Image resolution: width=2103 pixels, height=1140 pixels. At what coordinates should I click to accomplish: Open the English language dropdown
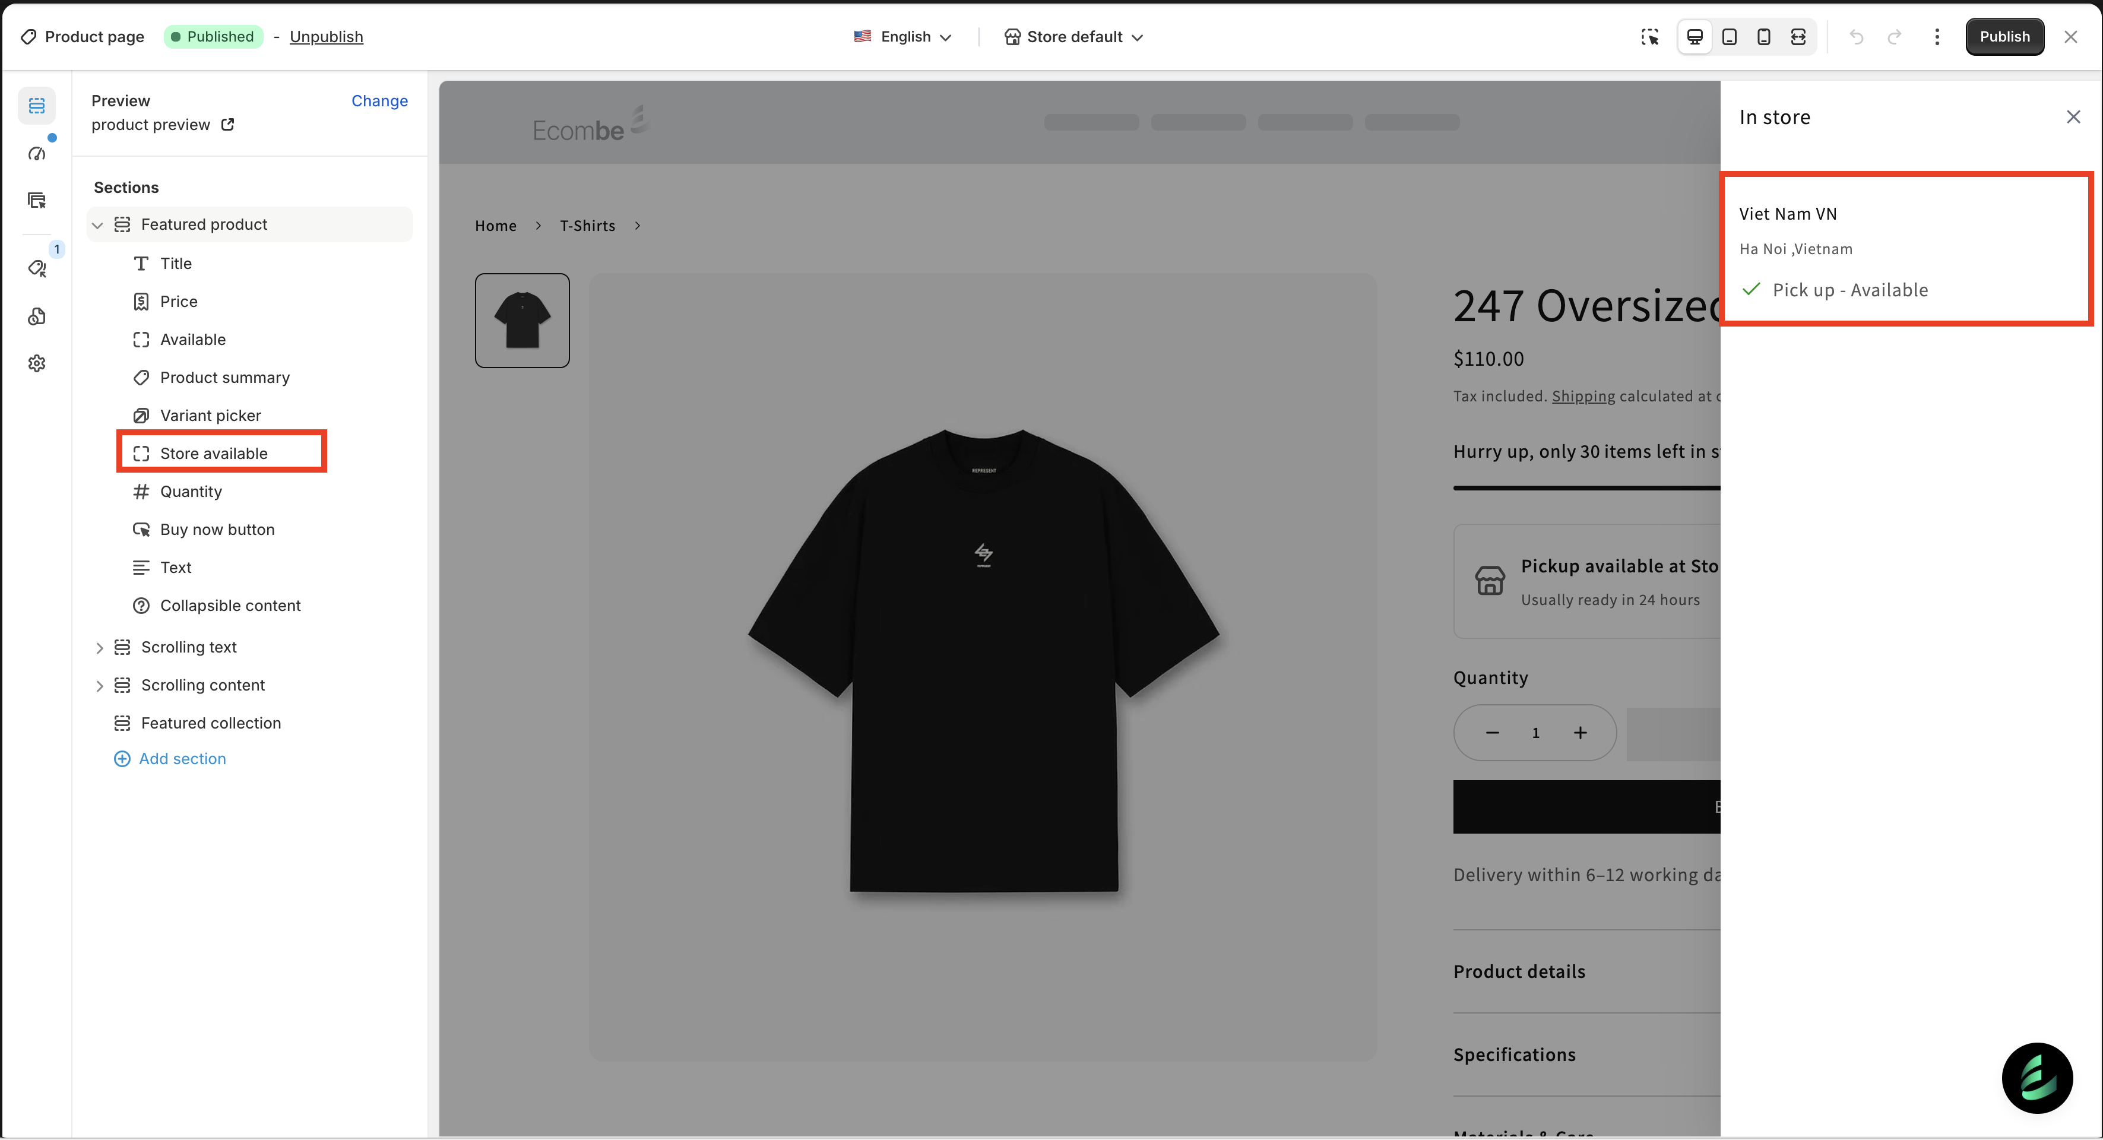903,37
